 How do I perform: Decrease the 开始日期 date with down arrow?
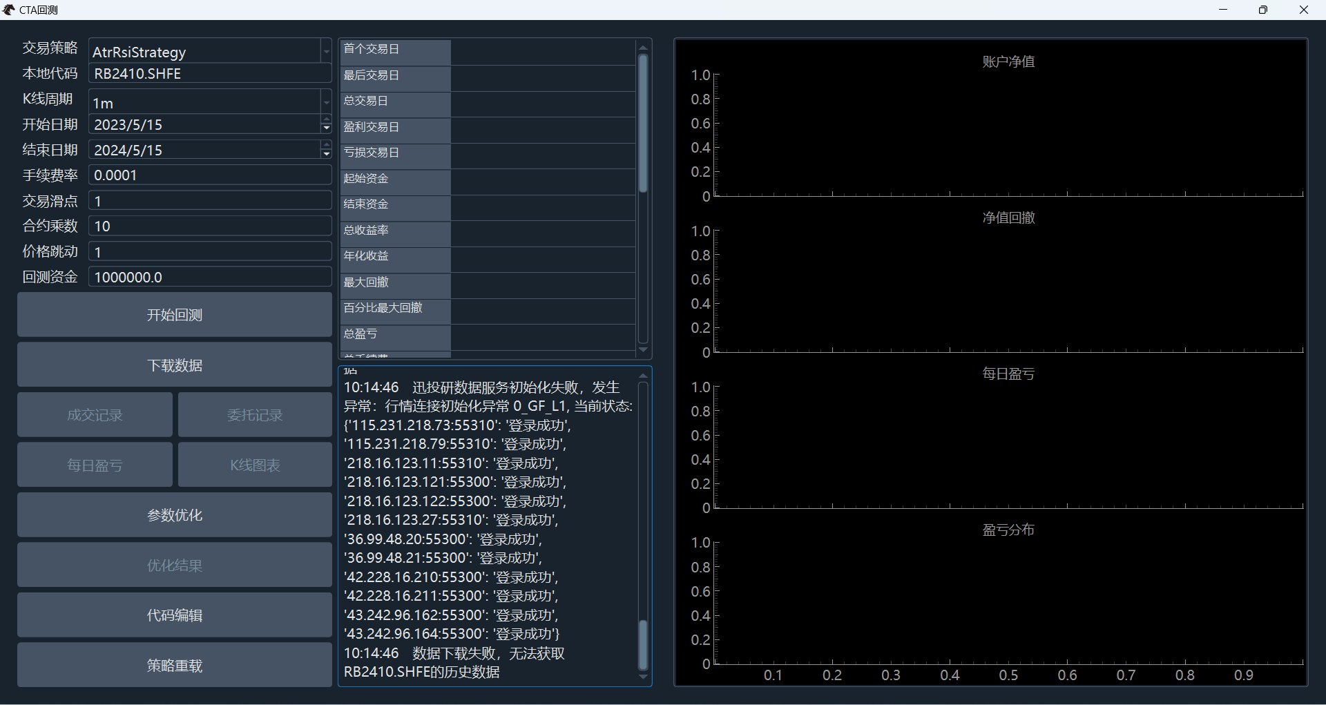tap(327, 128)
